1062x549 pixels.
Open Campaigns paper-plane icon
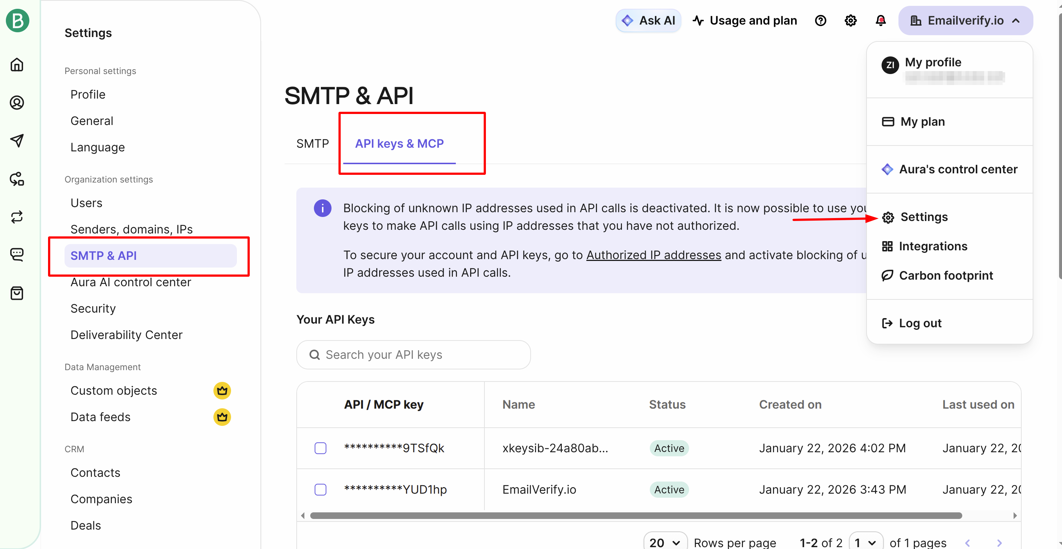point(17,140)
